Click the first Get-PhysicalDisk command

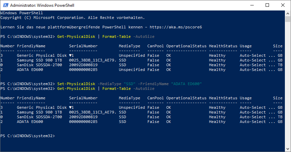tap(76, 37)
